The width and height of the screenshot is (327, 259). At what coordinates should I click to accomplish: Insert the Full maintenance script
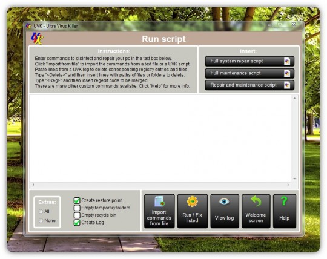[249, 73]
